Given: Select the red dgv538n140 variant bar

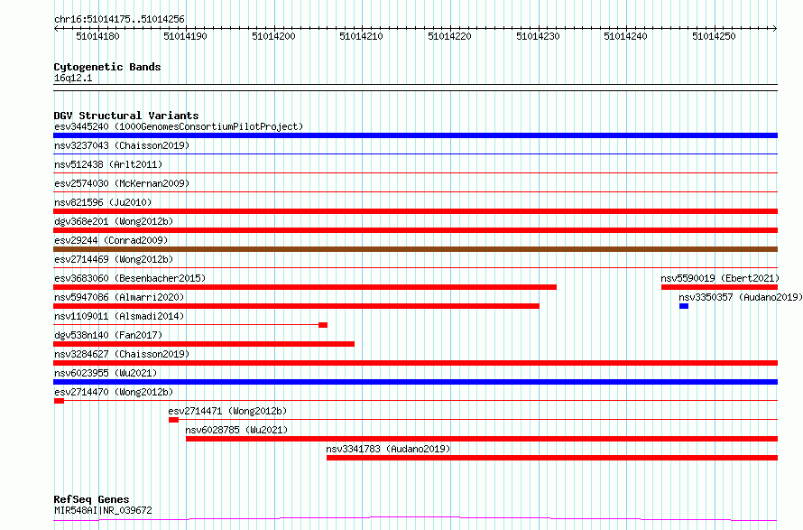Looking at the screenshot, I should 204,344.
